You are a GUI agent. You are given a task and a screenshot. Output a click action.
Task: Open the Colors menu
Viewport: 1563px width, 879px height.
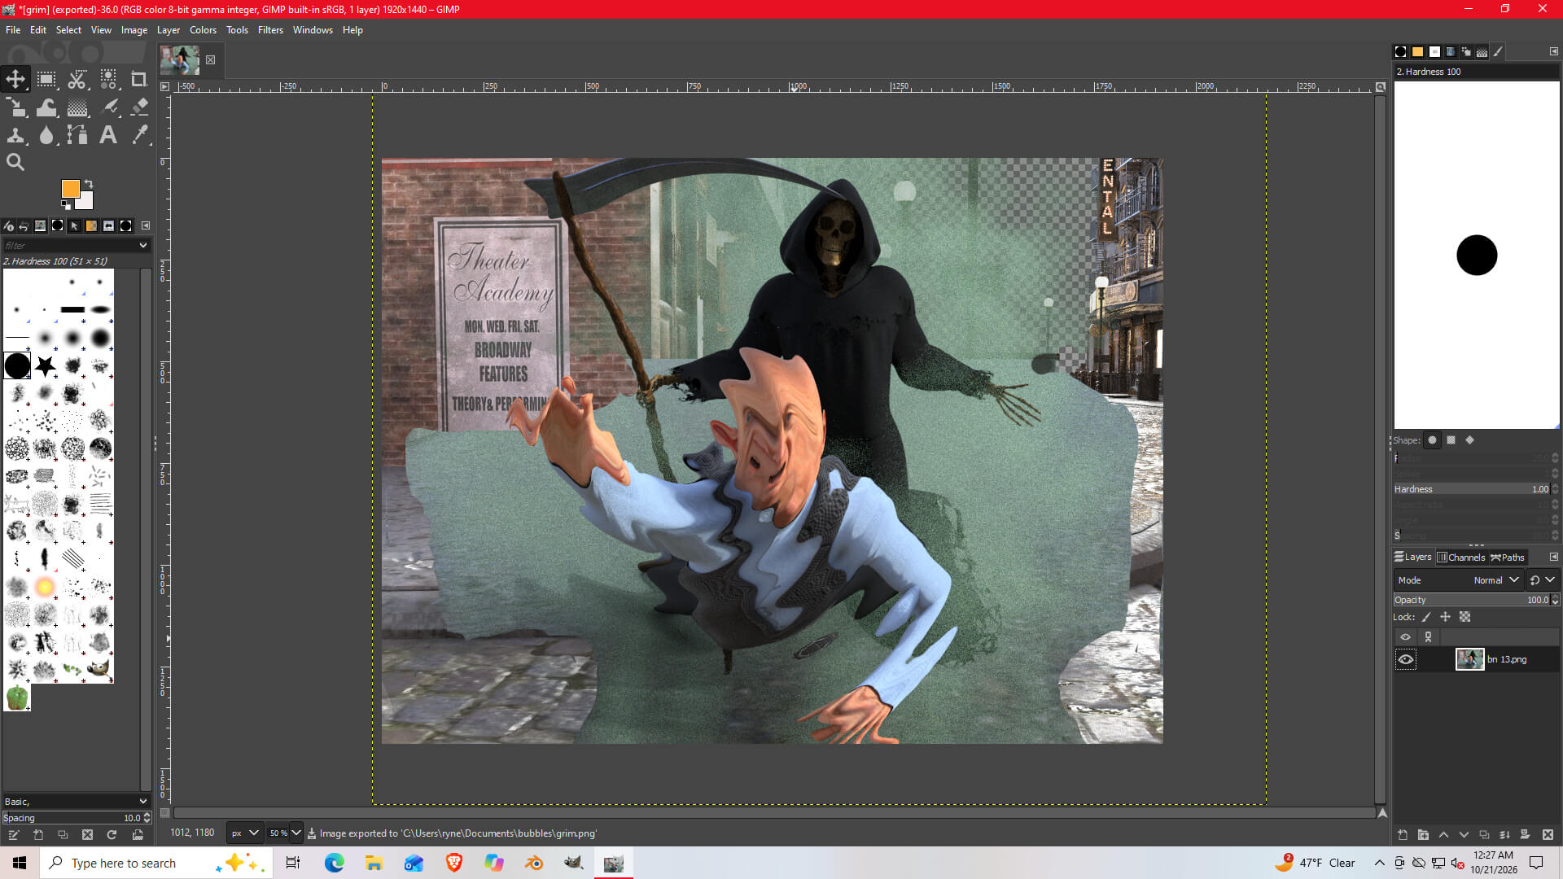point(203,30)
